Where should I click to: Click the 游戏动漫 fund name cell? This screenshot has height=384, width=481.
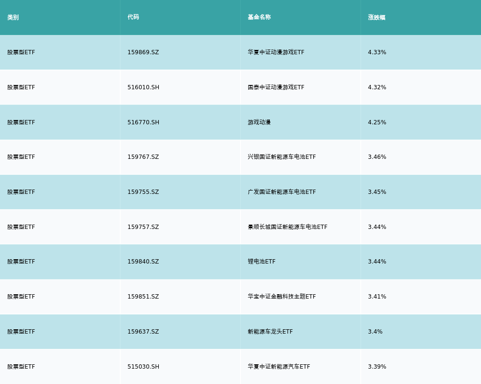[259, 122]
